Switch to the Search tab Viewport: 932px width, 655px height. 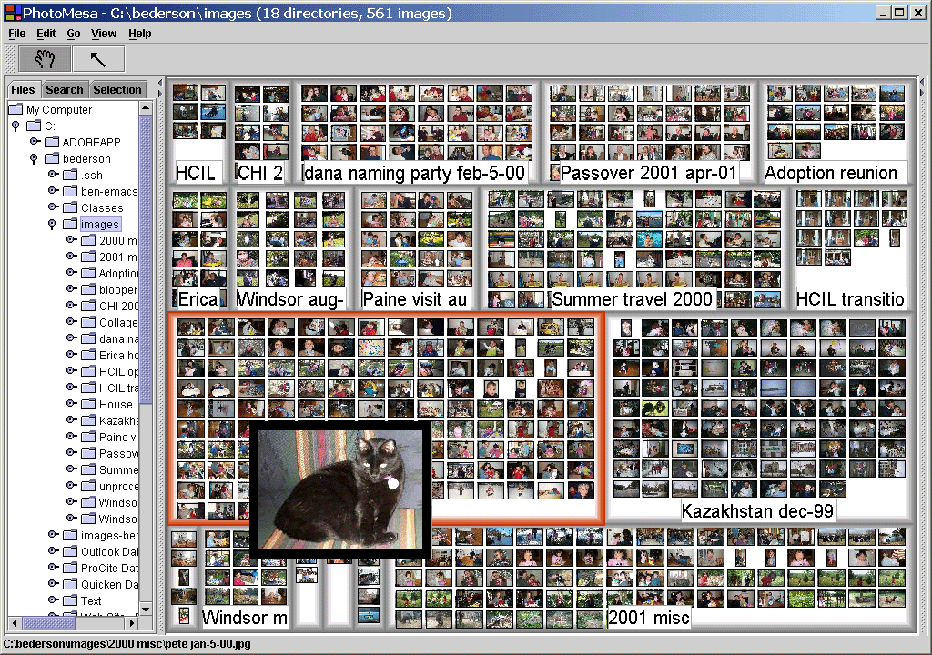click(x=64, y=89)
